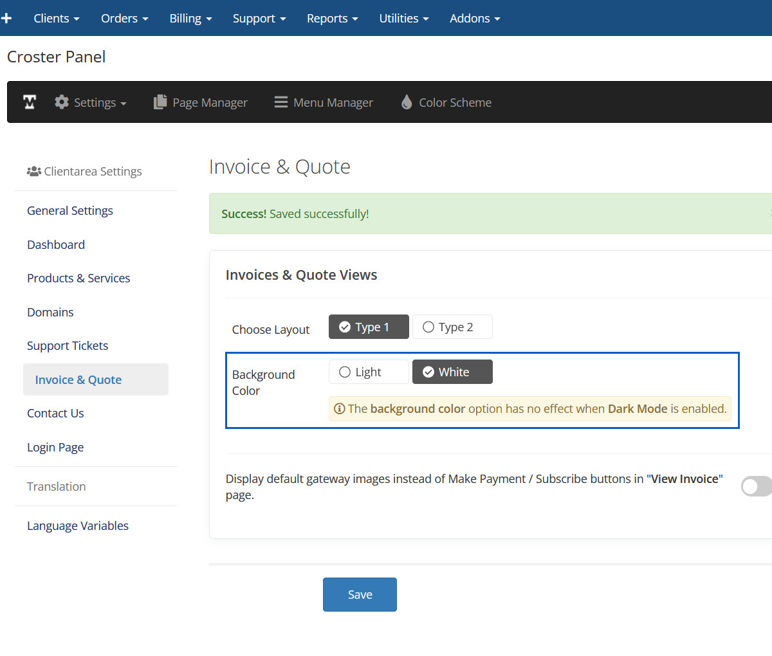Click the Croster logo icon in toolbar

[x=30, y=102]
